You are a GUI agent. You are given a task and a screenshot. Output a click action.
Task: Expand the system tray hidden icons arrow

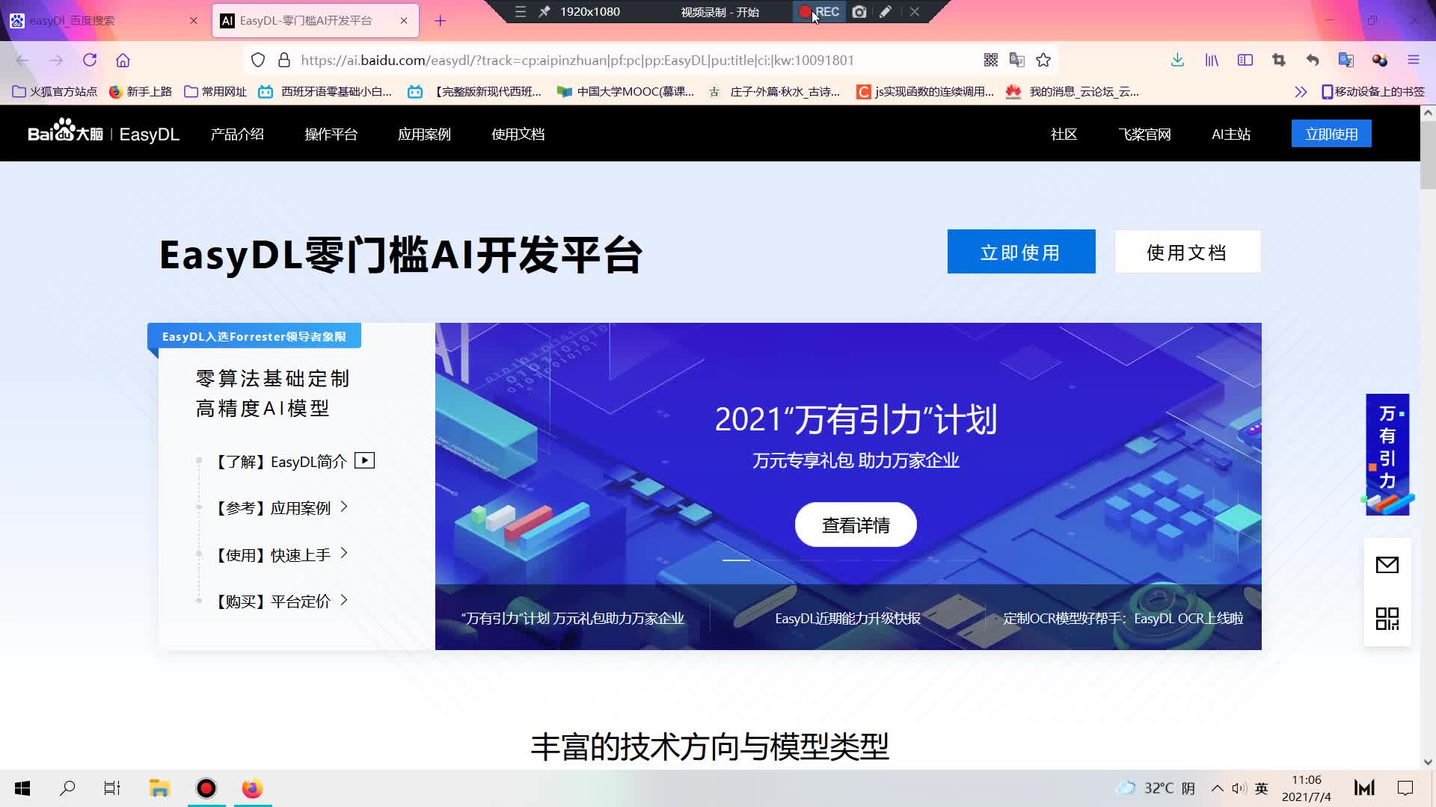tap(1217, 788)
